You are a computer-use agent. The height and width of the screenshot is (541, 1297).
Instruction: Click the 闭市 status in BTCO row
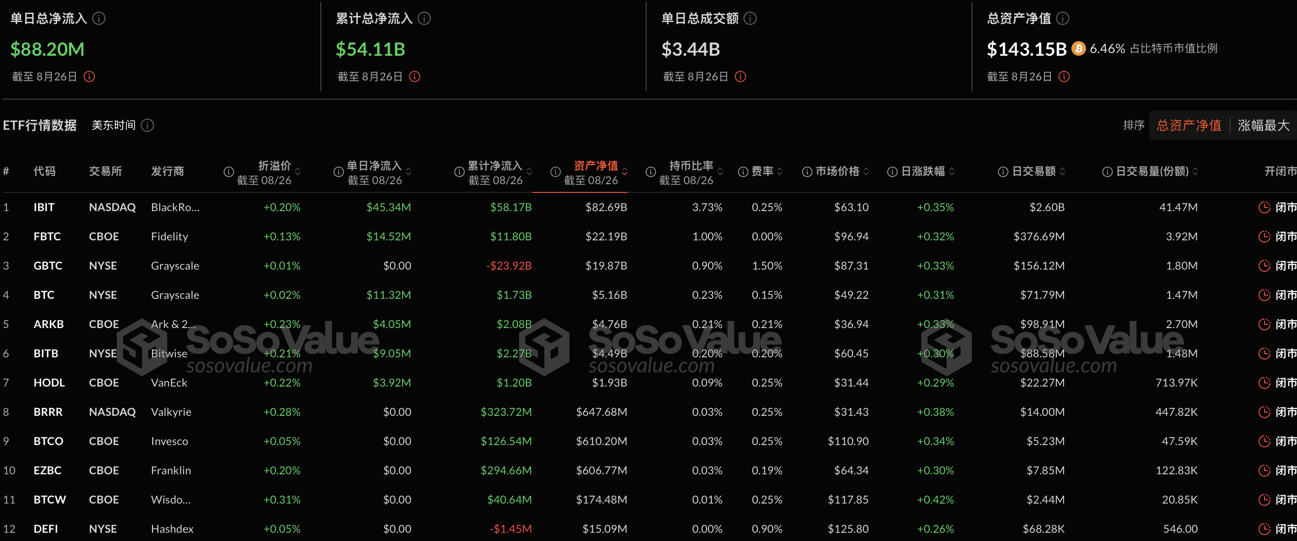pyautogui.click(x=1286, y=441)
